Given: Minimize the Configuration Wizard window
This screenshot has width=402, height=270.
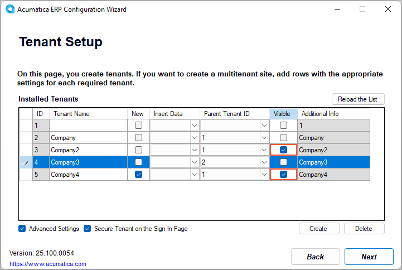Looking at the screenshot, I should tap(337, 9).
